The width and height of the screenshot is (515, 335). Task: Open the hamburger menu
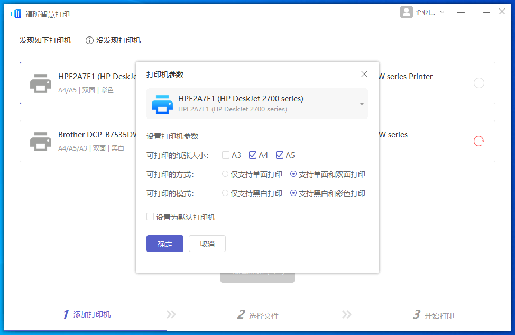pyautogui.click(x=461, y=12)
